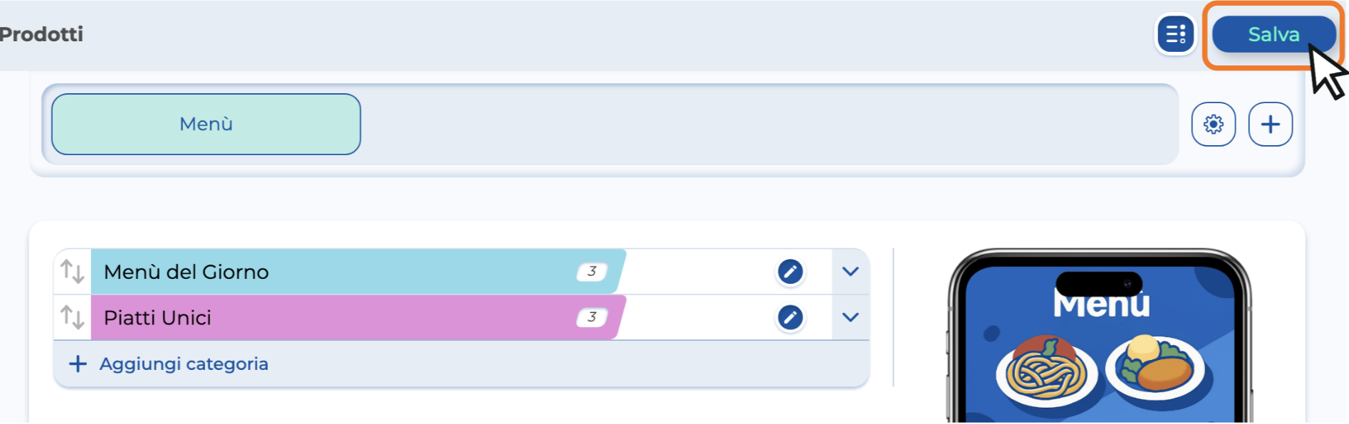
Task: Click the Prodotti page heading
Action: point(41,34)
